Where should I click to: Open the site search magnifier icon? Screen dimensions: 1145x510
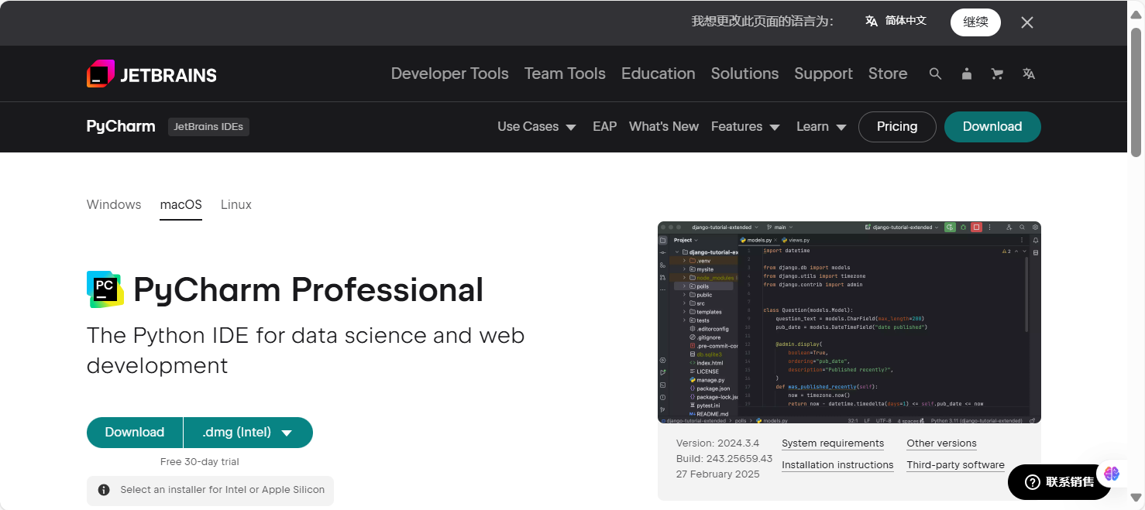point(935,74)
